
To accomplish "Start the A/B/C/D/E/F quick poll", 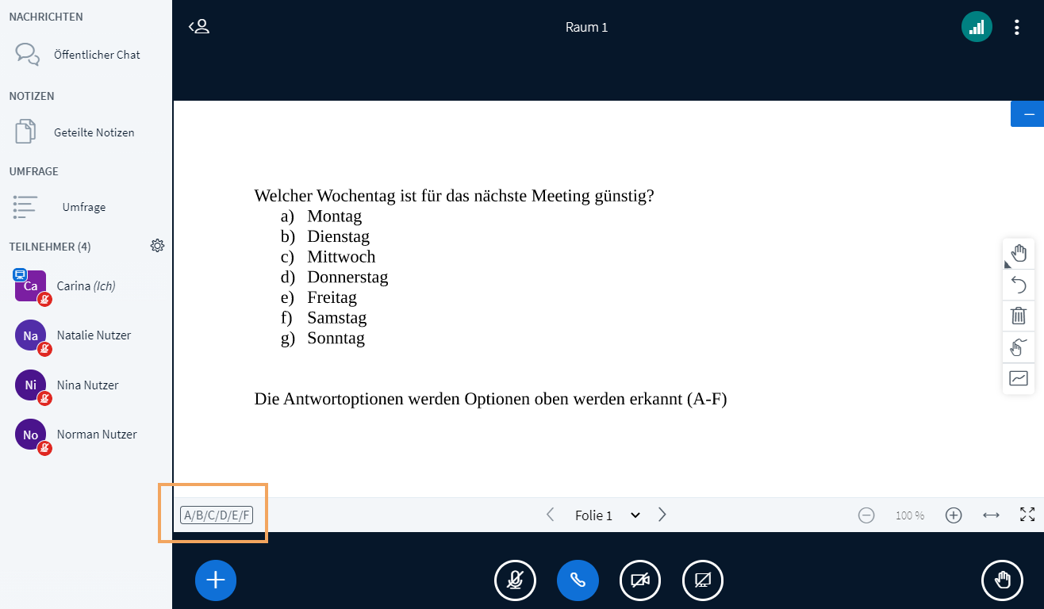I will [216, 514].
